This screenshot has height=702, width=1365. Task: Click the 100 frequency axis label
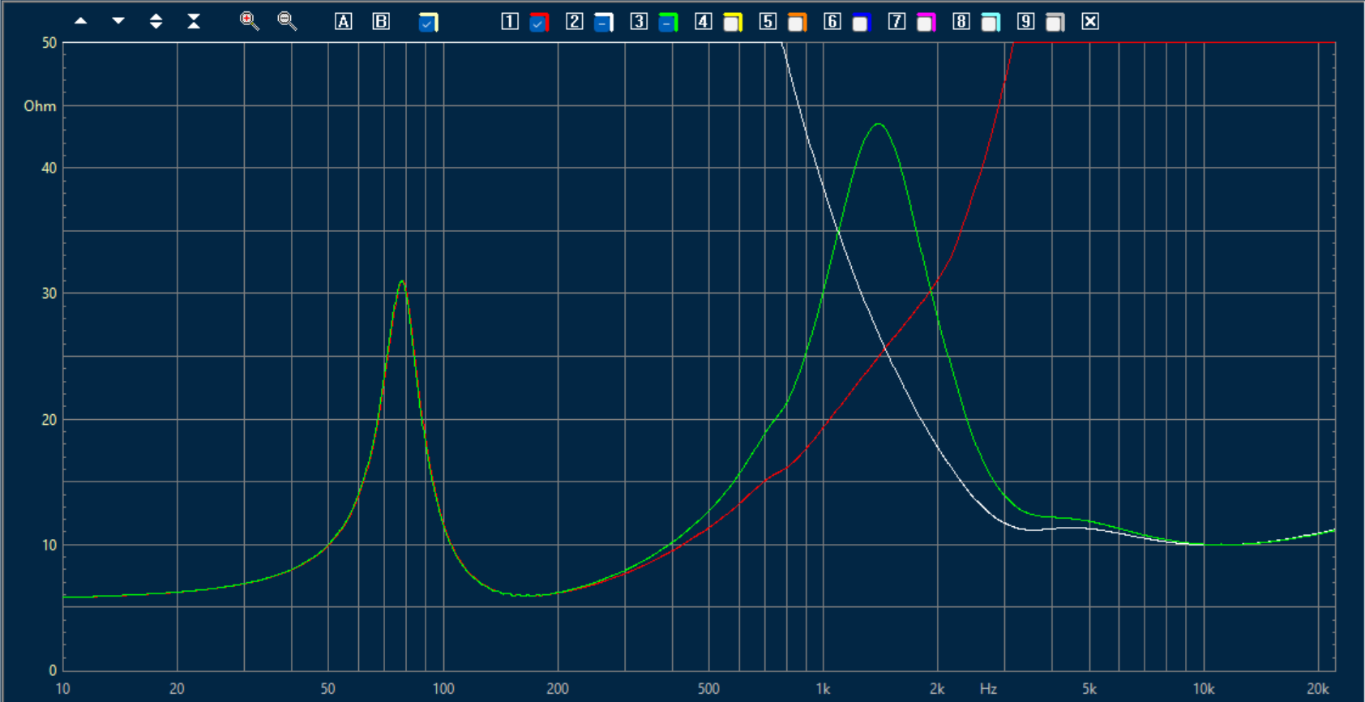click(443, 689)
